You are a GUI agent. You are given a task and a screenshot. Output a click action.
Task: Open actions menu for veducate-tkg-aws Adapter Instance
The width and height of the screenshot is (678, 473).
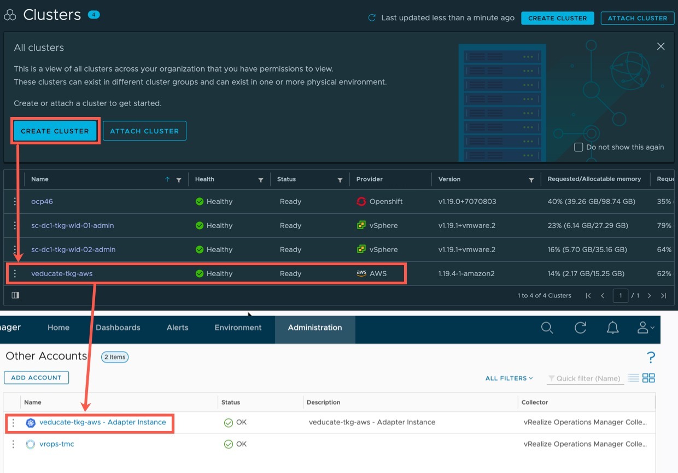tap(14, 423)
